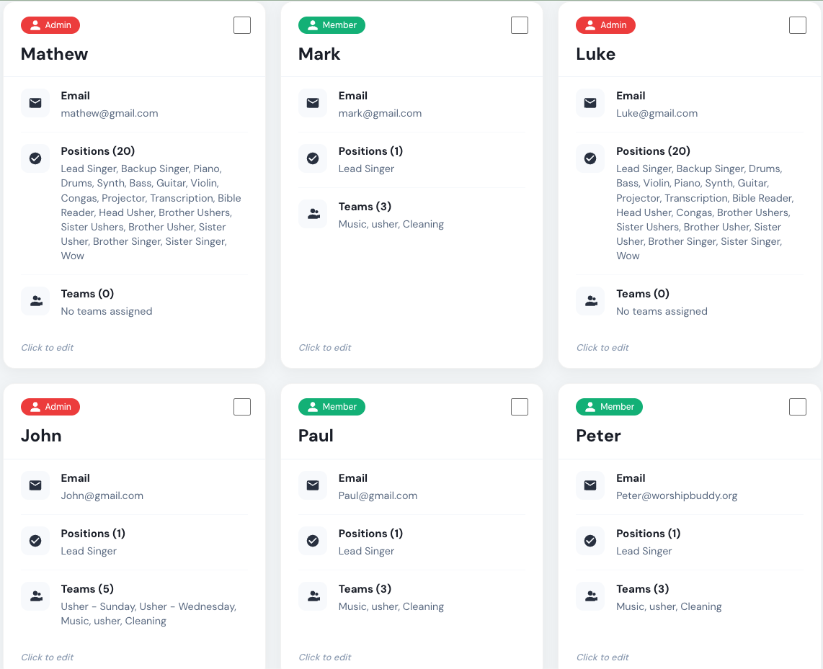This screenshot has width=823, height=669.
Task: Click the email envelope icon on Luke's card
Action: point(590,103)
